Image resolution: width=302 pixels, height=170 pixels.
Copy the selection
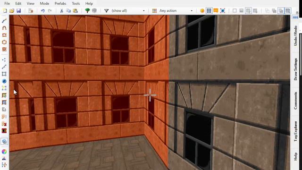[x=68, y=11]
